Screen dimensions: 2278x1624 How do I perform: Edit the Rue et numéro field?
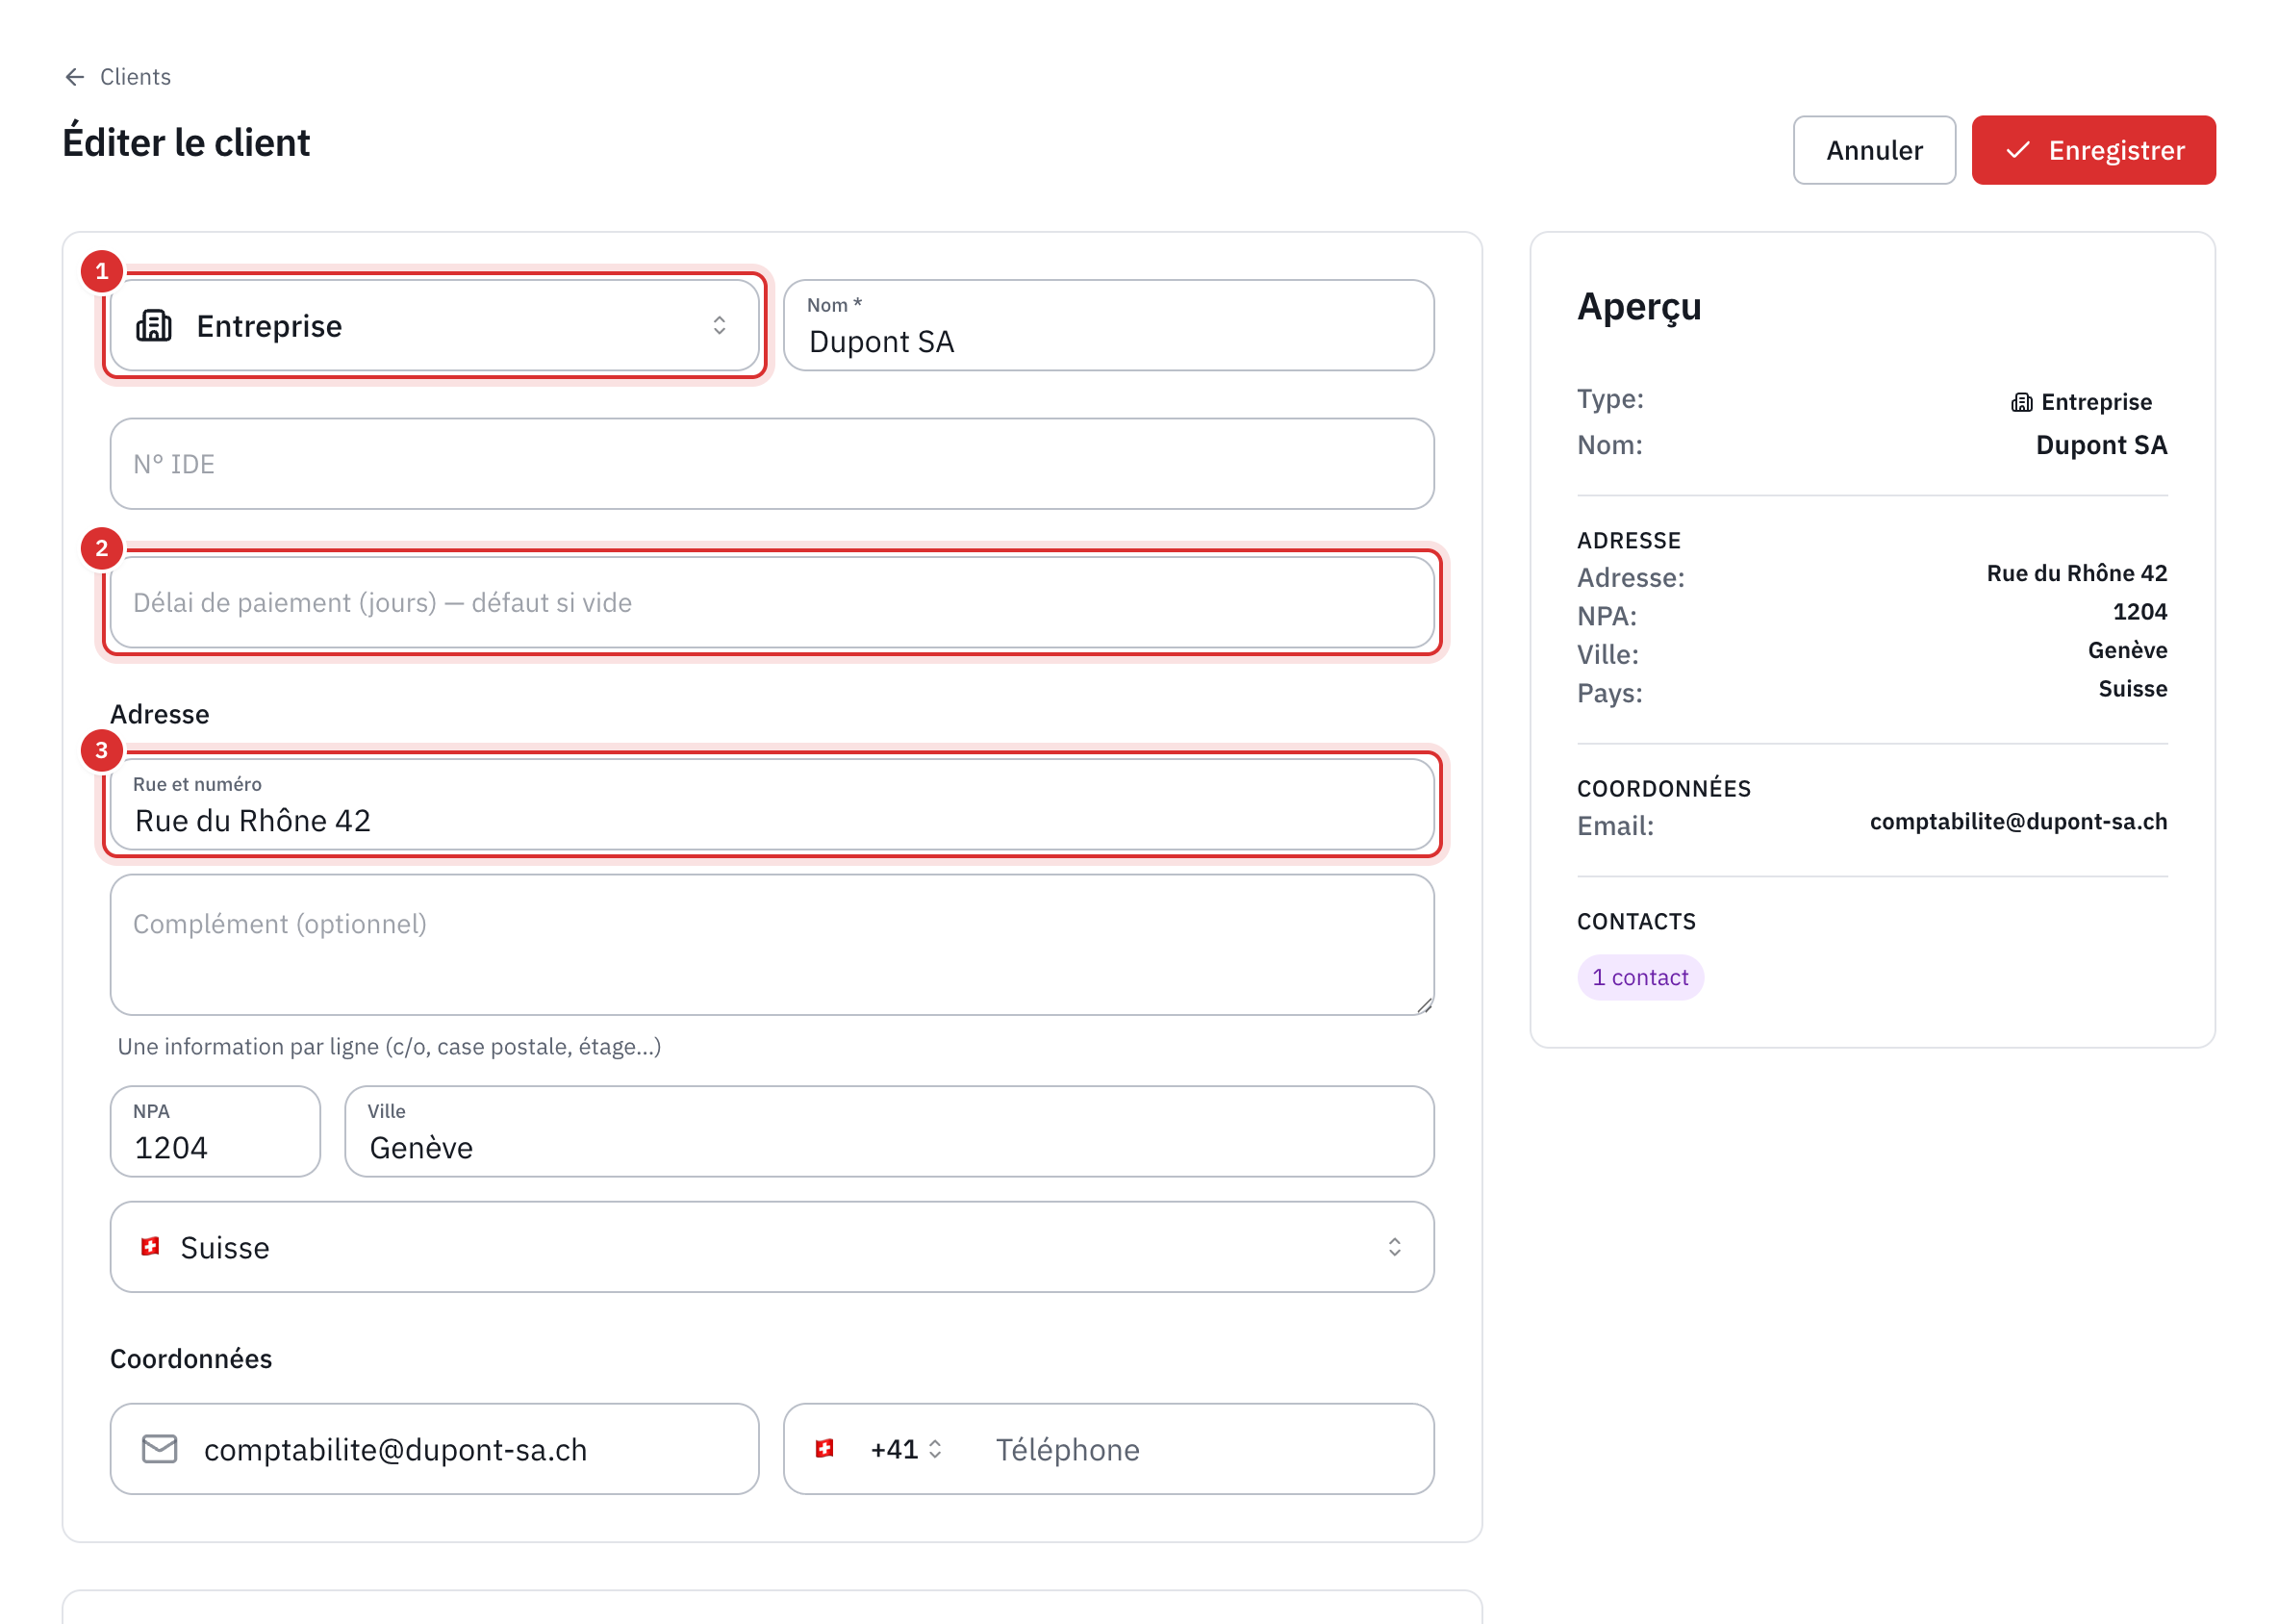(772, 804)
